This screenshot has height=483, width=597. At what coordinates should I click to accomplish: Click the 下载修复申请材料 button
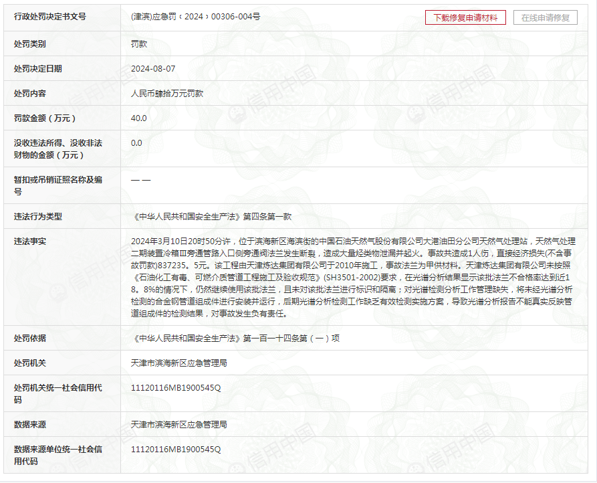465,17
